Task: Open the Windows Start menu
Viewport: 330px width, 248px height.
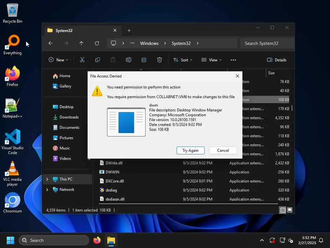Action: point(11,240)
